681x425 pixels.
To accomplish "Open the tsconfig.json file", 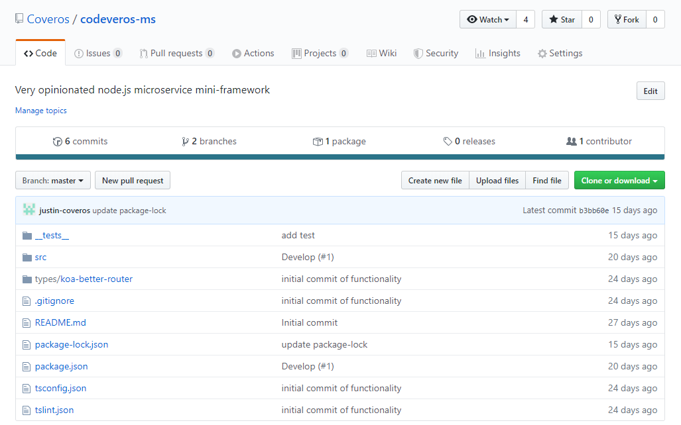I will (x=60, y=388).
